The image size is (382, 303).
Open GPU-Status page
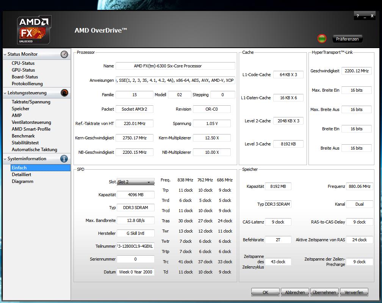tap(23, 70)
